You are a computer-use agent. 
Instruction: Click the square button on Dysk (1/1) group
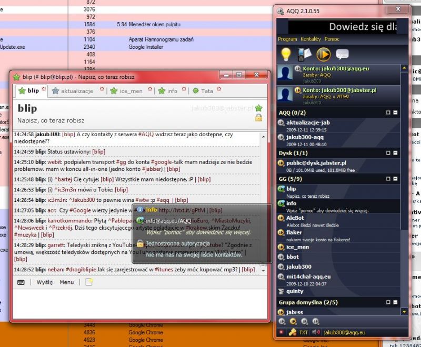pos(388,153)
